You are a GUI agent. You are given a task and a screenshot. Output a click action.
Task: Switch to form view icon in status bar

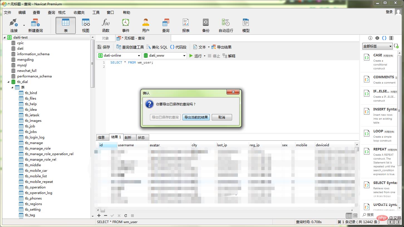coord(355,216)
